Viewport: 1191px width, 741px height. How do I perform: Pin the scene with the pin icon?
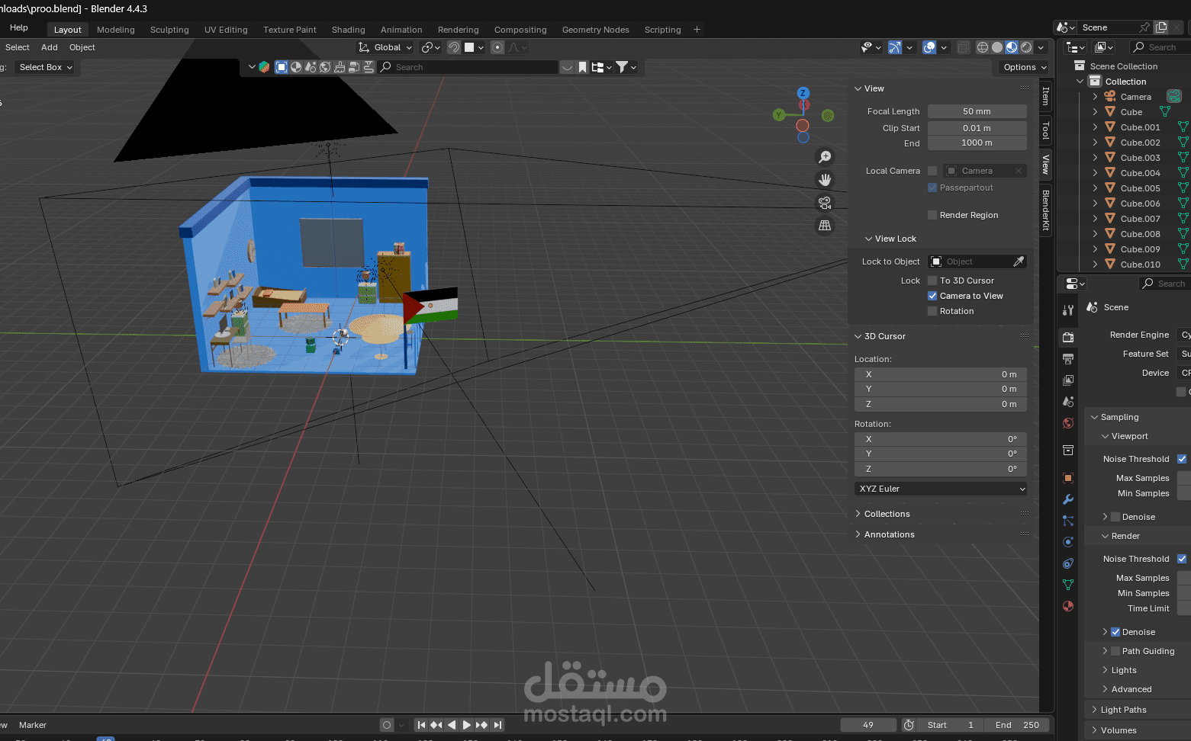pyautogui.click(x=1144, y=27)
